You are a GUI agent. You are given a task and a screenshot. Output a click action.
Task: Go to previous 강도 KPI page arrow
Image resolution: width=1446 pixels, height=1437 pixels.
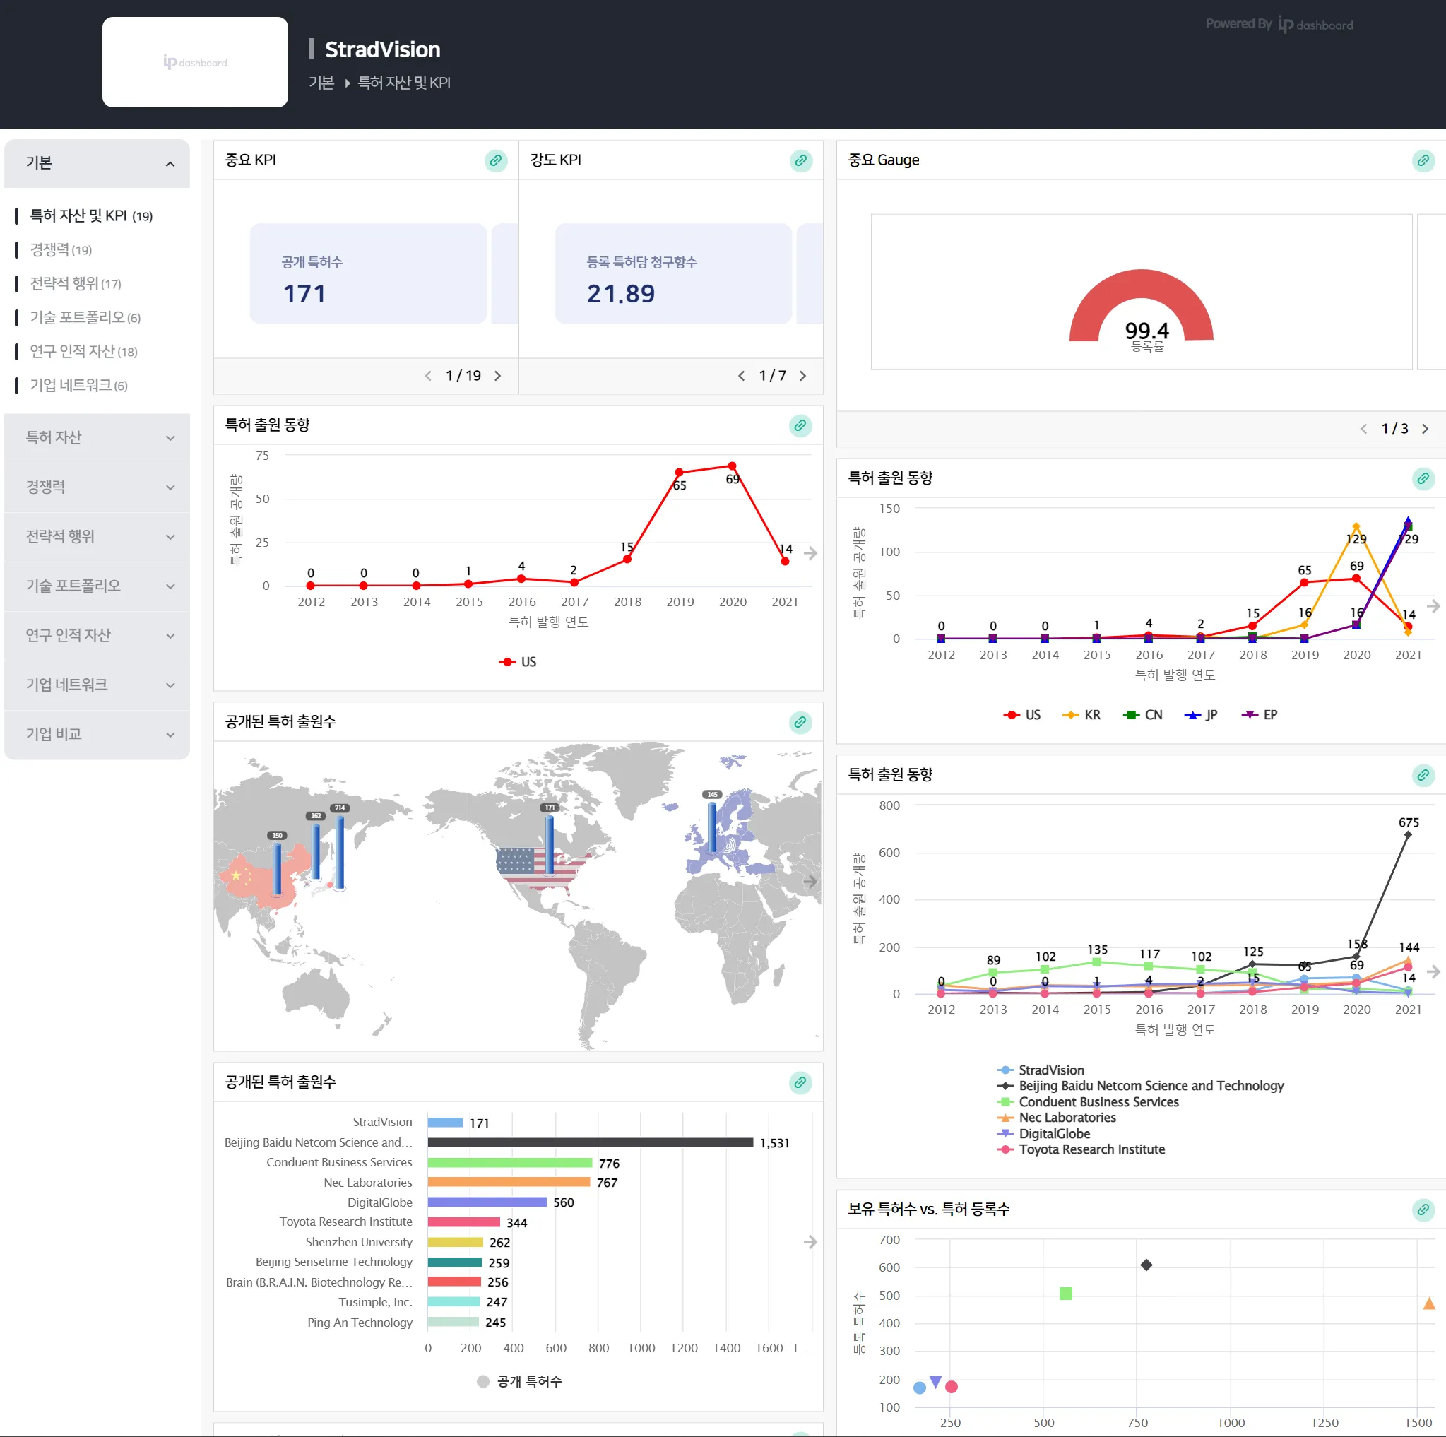click(x=741, y=376)
